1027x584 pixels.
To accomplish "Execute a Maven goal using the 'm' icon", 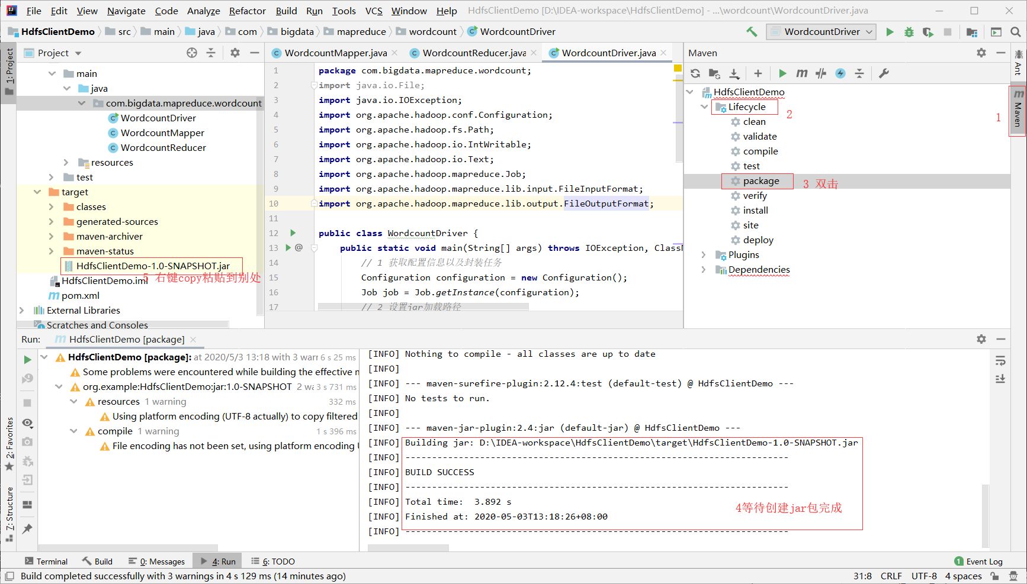I will [x=801, y=73].
